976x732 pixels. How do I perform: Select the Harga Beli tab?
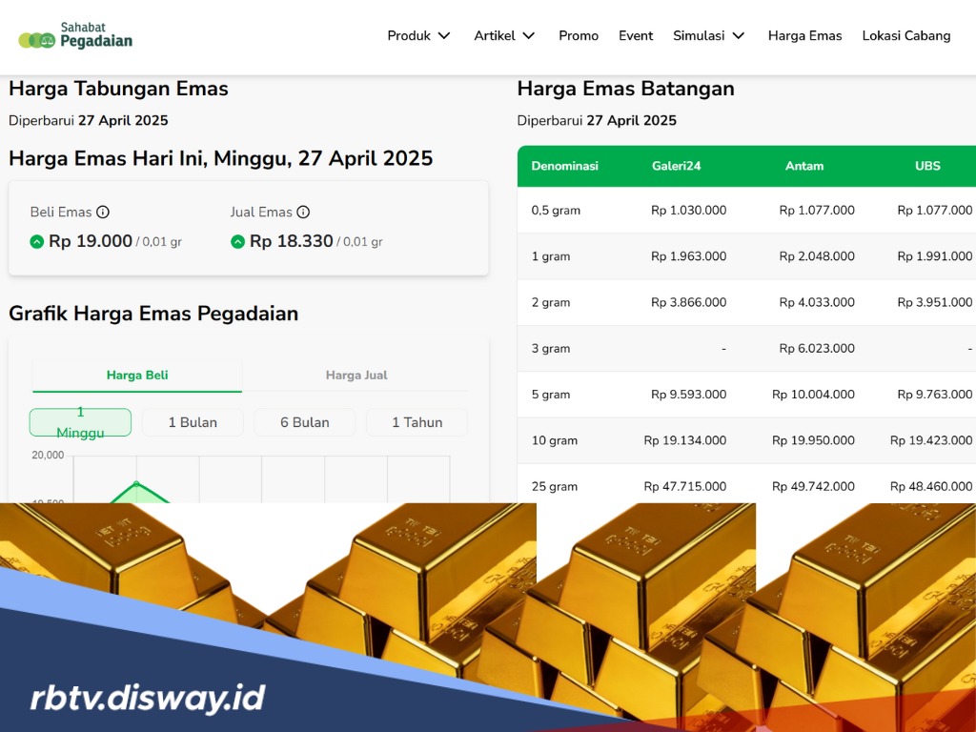click(136, 376)
